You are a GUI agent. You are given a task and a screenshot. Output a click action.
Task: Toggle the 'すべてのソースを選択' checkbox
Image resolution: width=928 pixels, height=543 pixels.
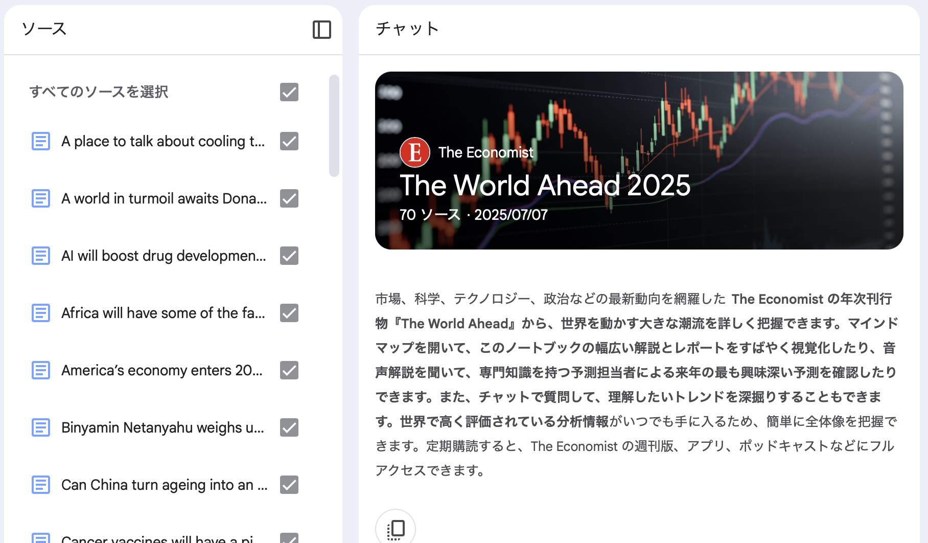click(289, 92)
